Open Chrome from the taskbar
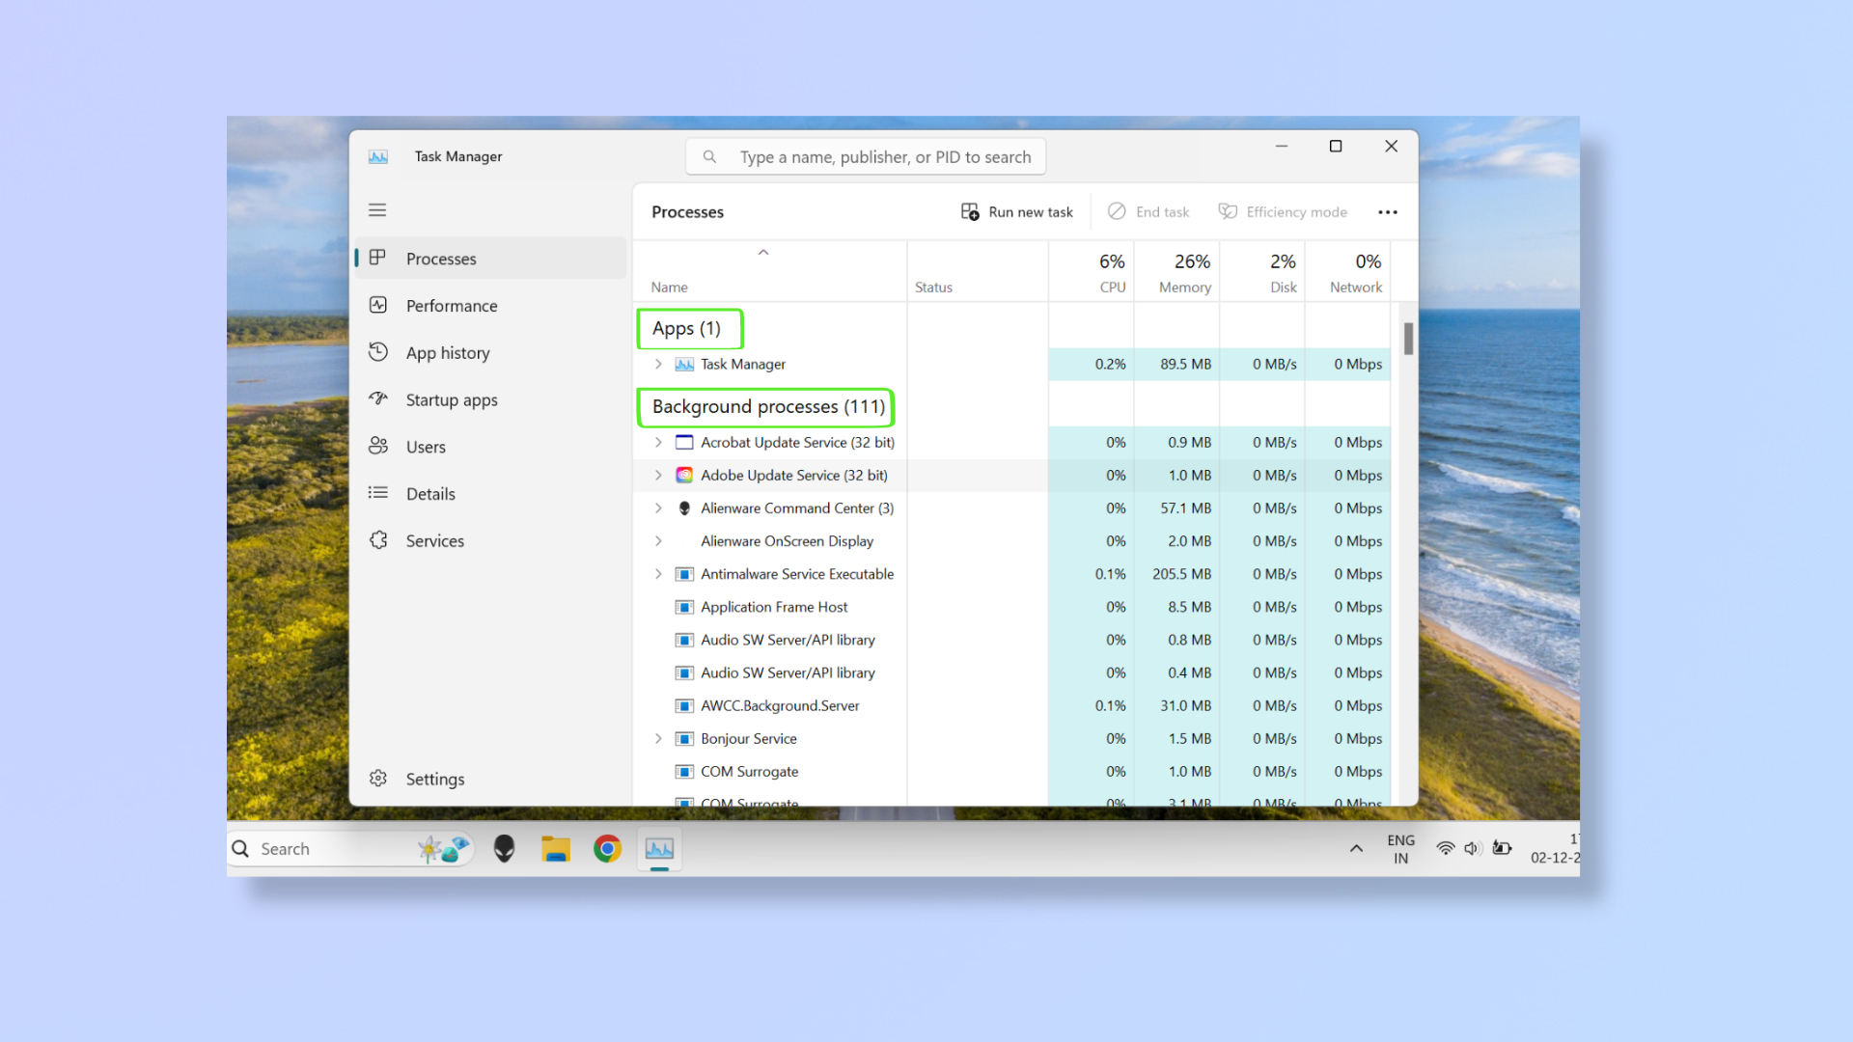 [607, 849]
